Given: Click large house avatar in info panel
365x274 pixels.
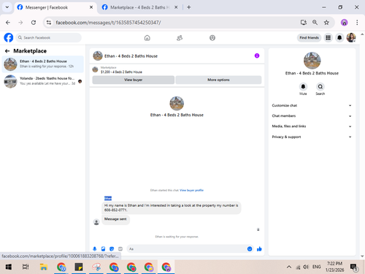Looking at the screenshot, I should pos(312,61).
